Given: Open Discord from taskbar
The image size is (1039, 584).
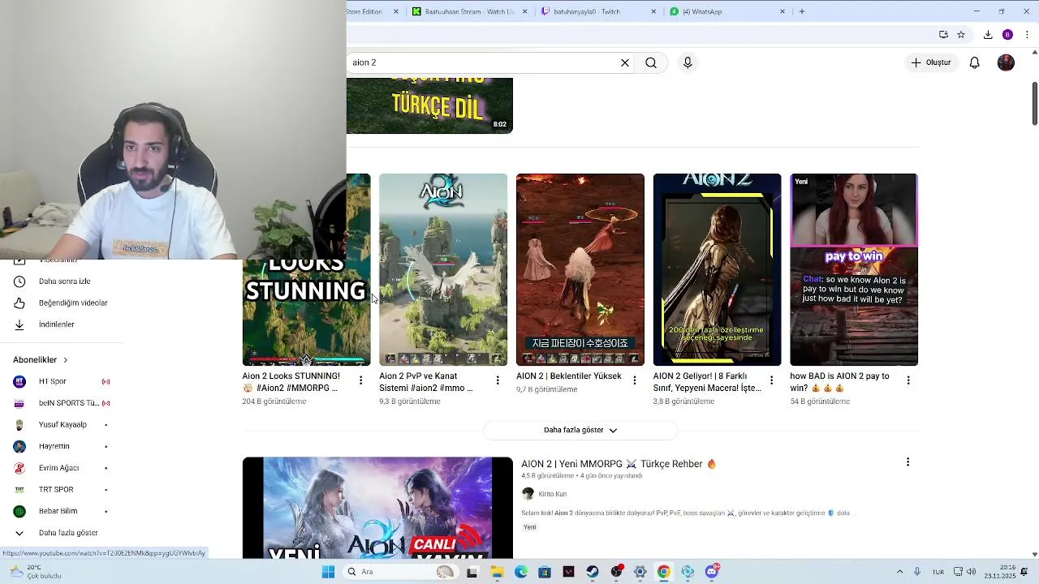Looking at the screenshot, I should tap(712, 572).
